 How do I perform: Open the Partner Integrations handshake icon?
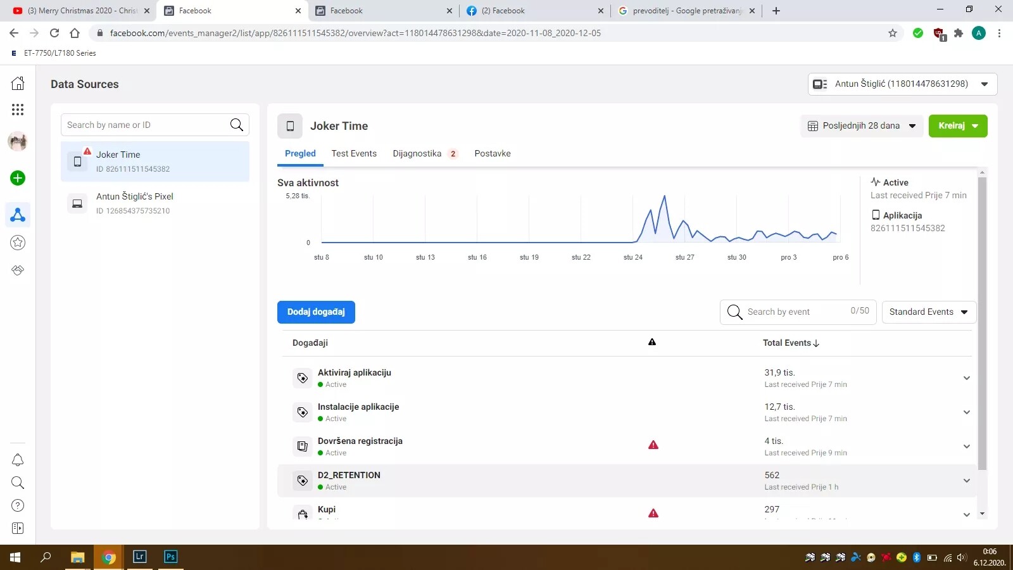pos(18,270)
